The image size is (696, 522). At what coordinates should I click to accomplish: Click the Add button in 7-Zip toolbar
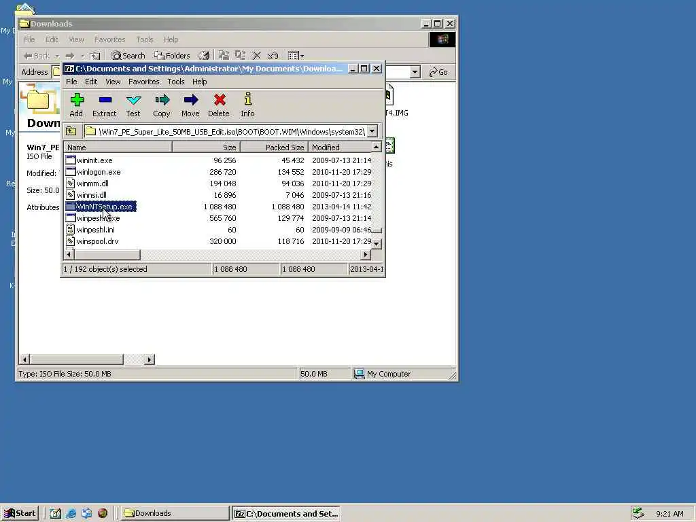76,105
